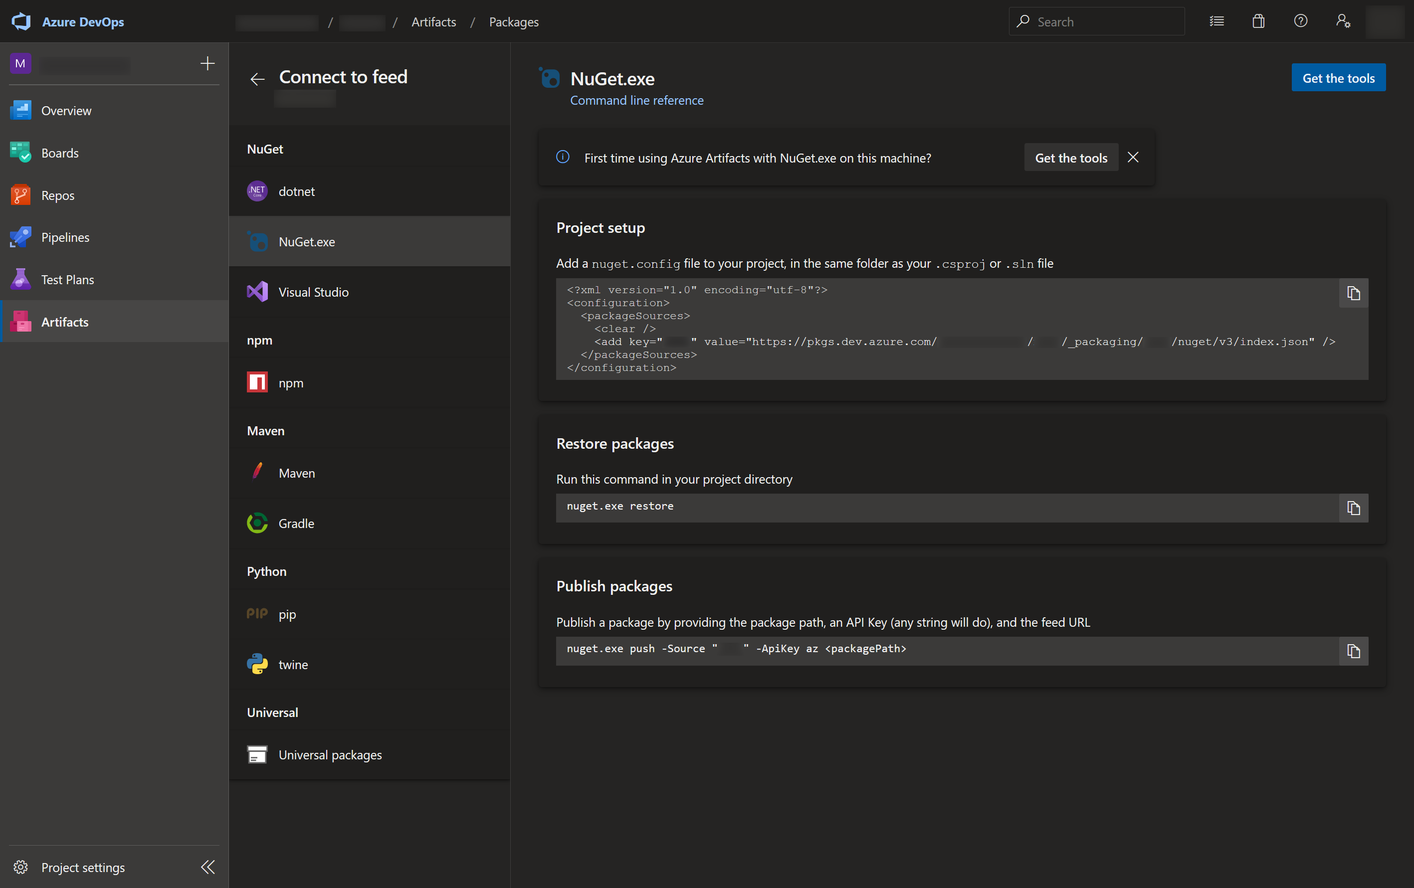Select Universal packages option

370,755
